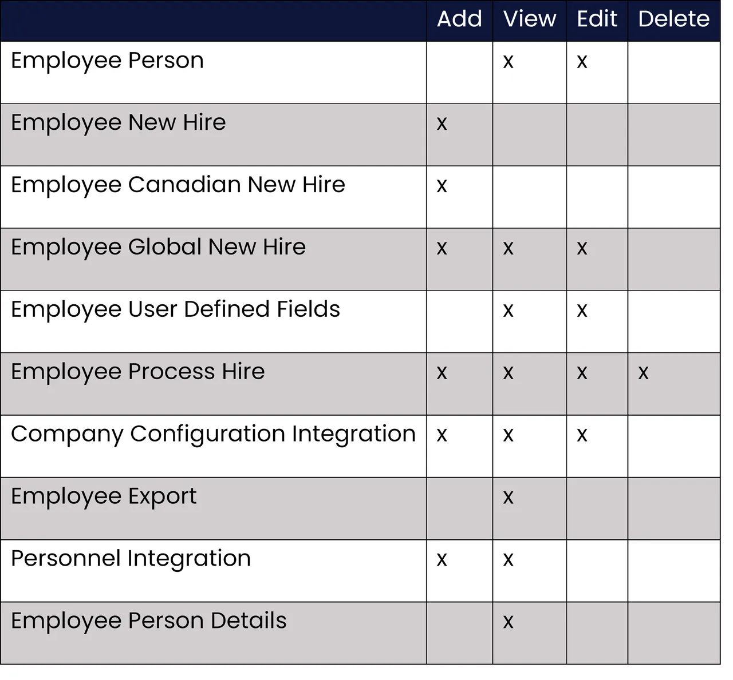Click Add x for Employee Canadian New Hire
The width and height of the screenshot is (733, 680).
coord(442,186)
